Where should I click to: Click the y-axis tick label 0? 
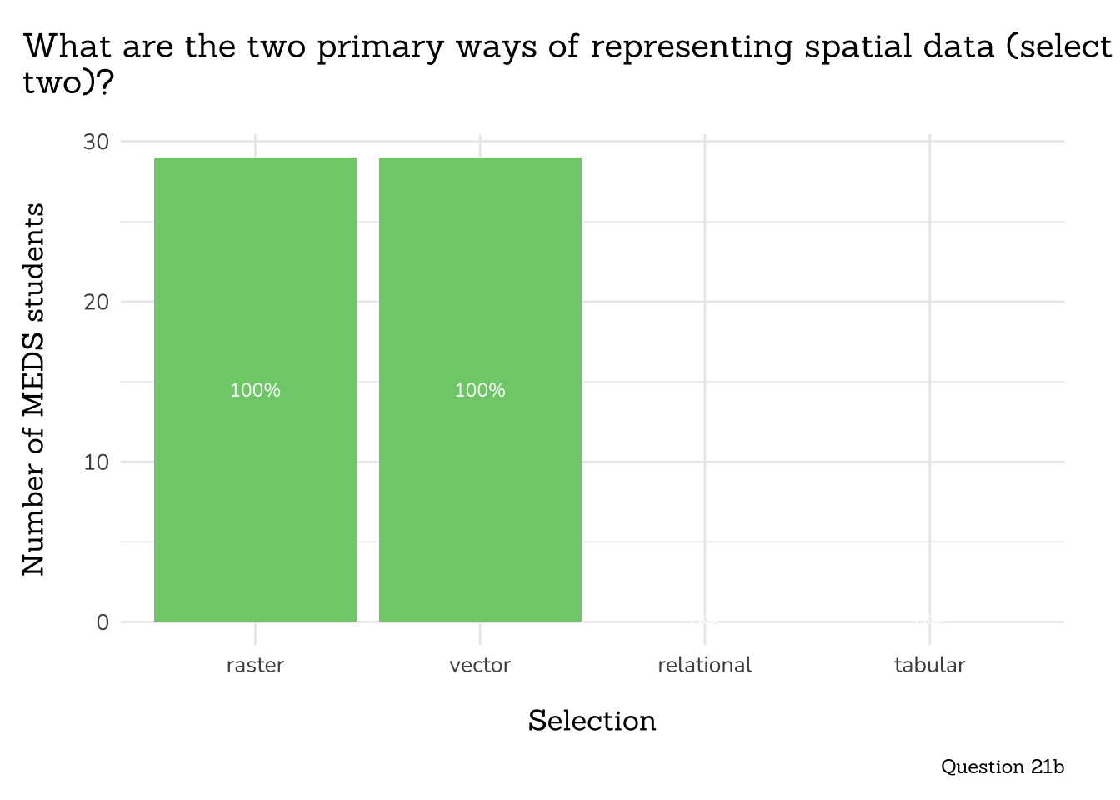(102, 622)
